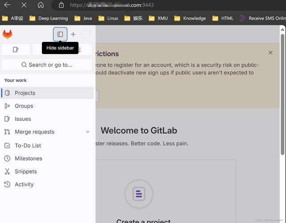Open the HTML bookmark folder
This screenshot has width=286, height=223.
tap(223, 18)
